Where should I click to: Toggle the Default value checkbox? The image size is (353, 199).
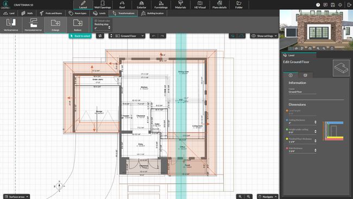click(x=96, y=21)
